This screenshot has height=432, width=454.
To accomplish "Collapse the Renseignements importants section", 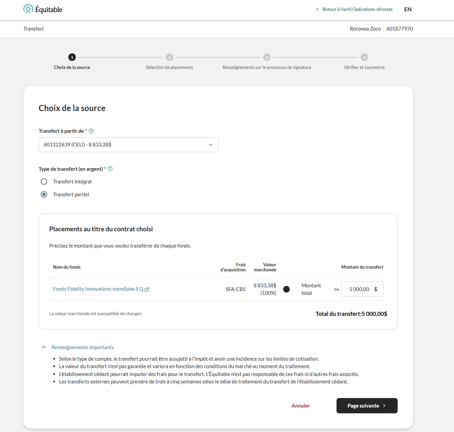I will 44,347.
